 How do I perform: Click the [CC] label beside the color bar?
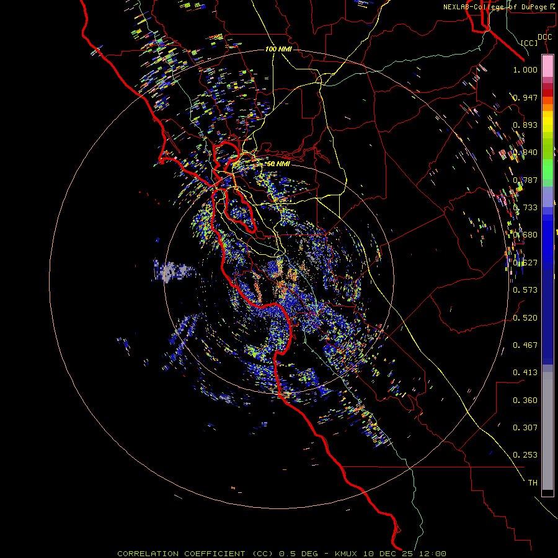[x=529, y=43]
